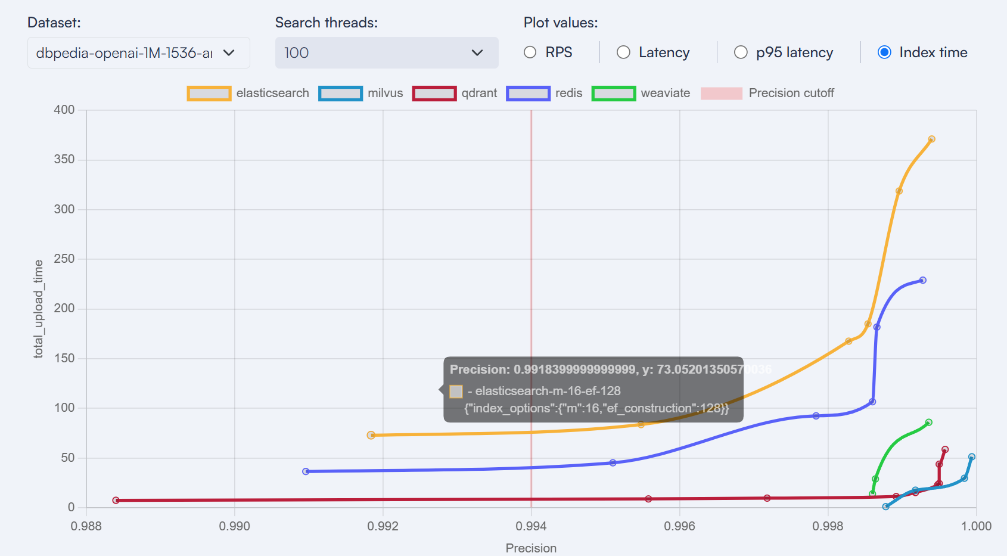This screenshot has height=556, width=1007.
Task: Click the last milvus data point near 50
Action: 972,457
